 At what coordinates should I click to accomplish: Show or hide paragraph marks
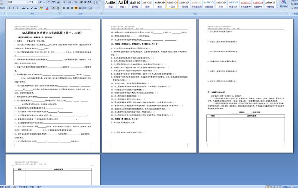[100, 2]
